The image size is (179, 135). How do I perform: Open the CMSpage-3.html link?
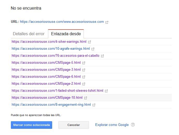pos(46,69)
